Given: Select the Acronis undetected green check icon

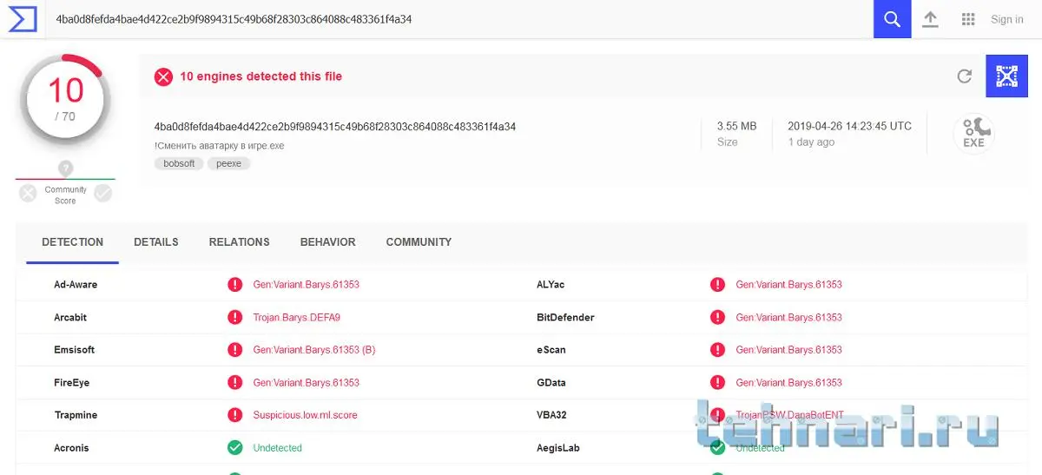Looking at the screenshot, I should (234, 448).
